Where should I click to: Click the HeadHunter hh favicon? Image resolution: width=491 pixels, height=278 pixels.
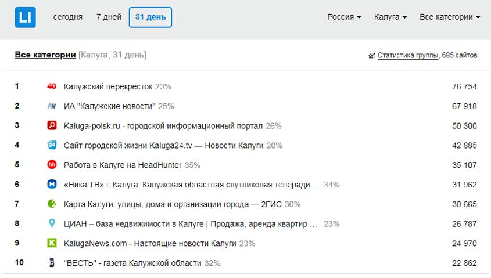[x=51, y=165]
